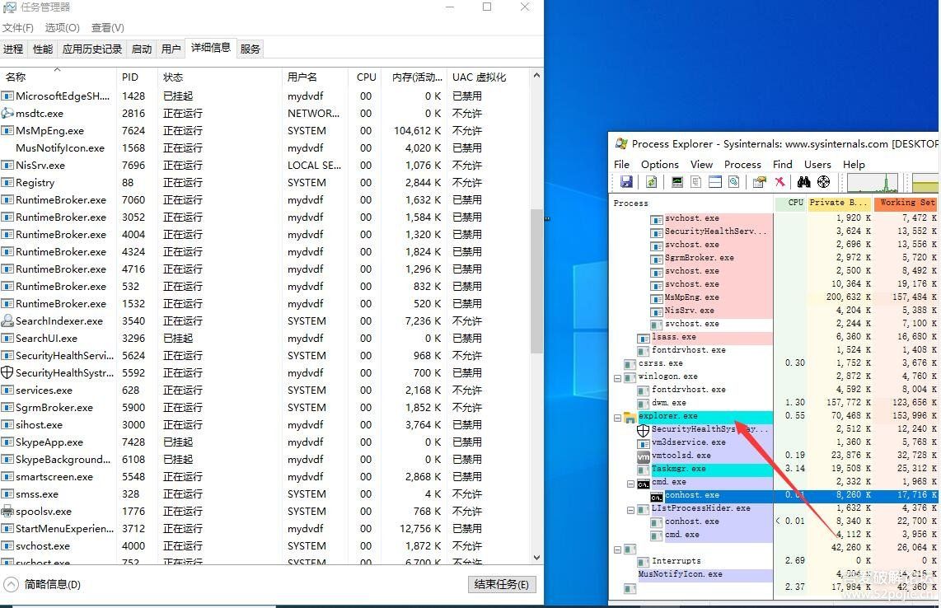Image resolution: width=941 pixels, height=608 pixels.
Task: Sort by the 内存(活动 column header
Action: click(x=414, y=77)
